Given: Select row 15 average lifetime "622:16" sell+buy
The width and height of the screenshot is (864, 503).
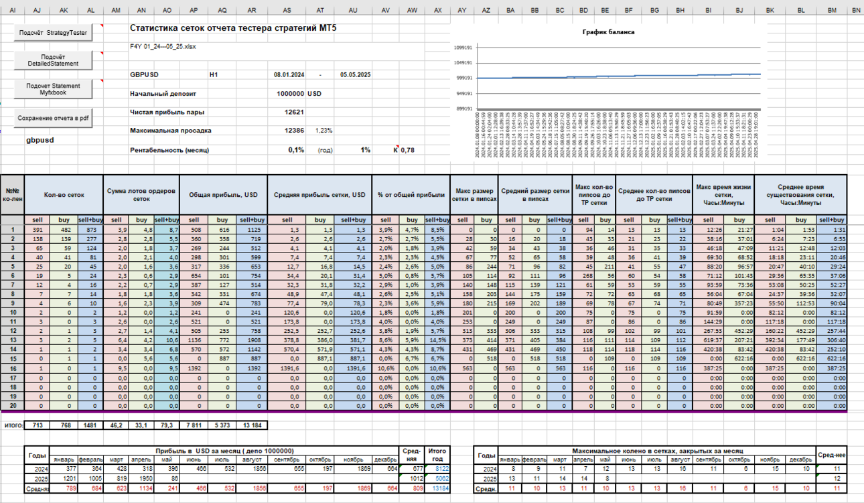Looking at the screenshot, I should tap(832, 359).
